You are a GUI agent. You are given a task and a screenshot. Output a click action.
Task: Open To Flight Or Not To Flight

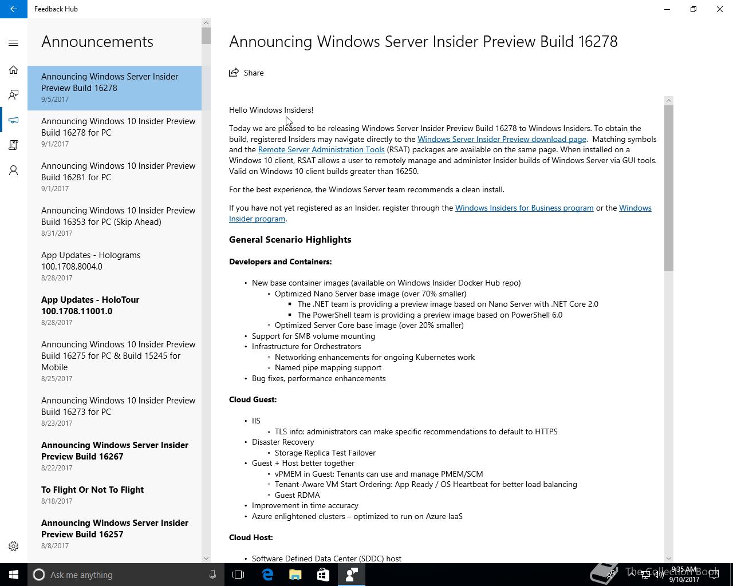click(115, 496)
